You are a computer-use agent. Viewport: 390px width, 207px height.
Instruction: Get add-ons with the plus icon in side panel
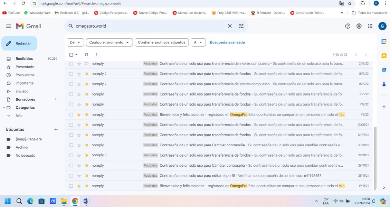click(x=384, y=107)
